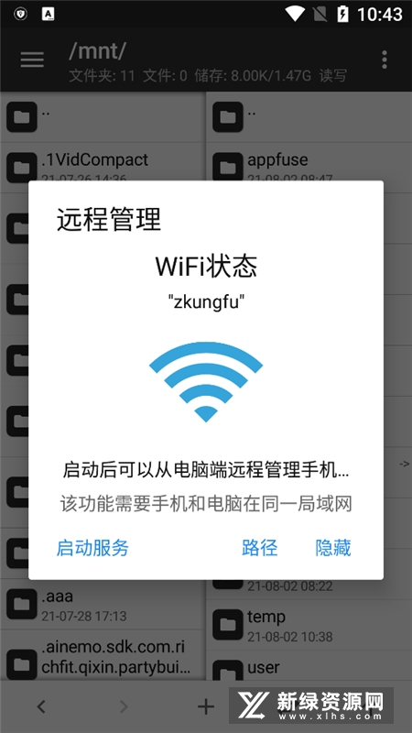Open the temp folder

coord(309,625)
